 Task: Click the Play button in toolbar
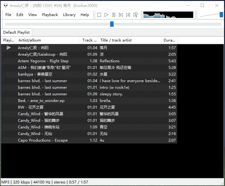click(106, 15)
